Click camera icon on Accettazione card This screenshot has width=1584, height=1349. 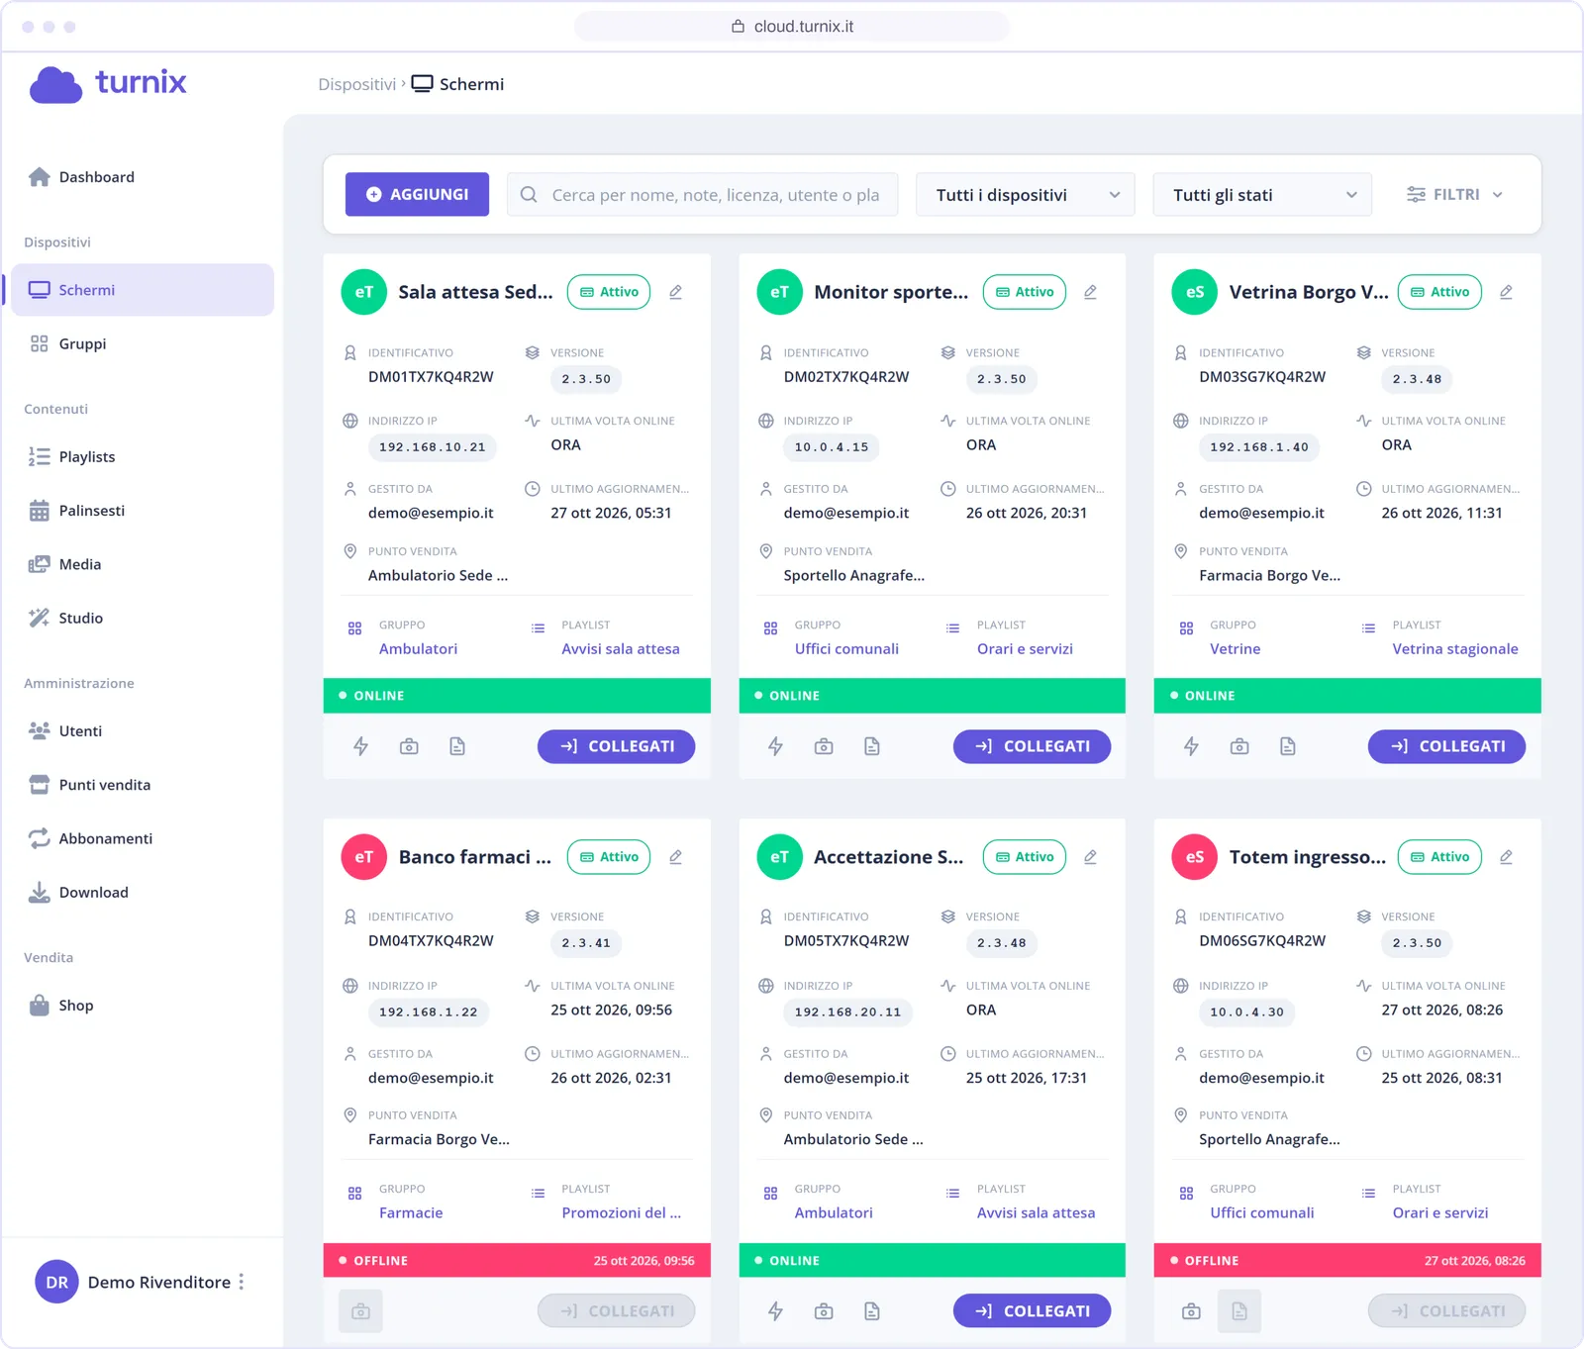(824, 1311)
